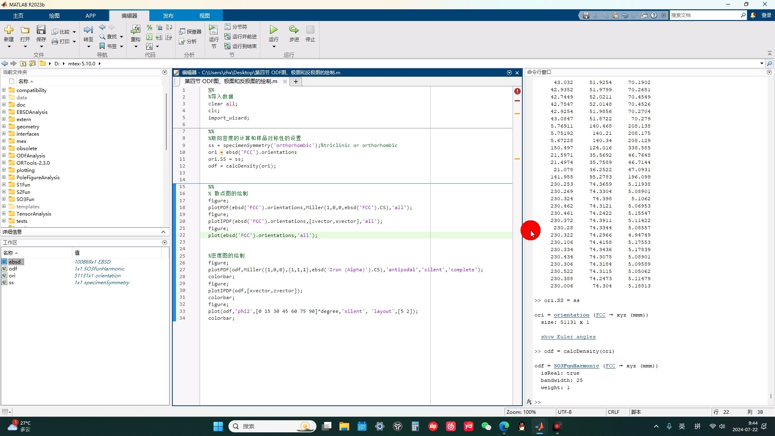
Task: Click Run to End (运行到结束)
Action: pos(241,46)
